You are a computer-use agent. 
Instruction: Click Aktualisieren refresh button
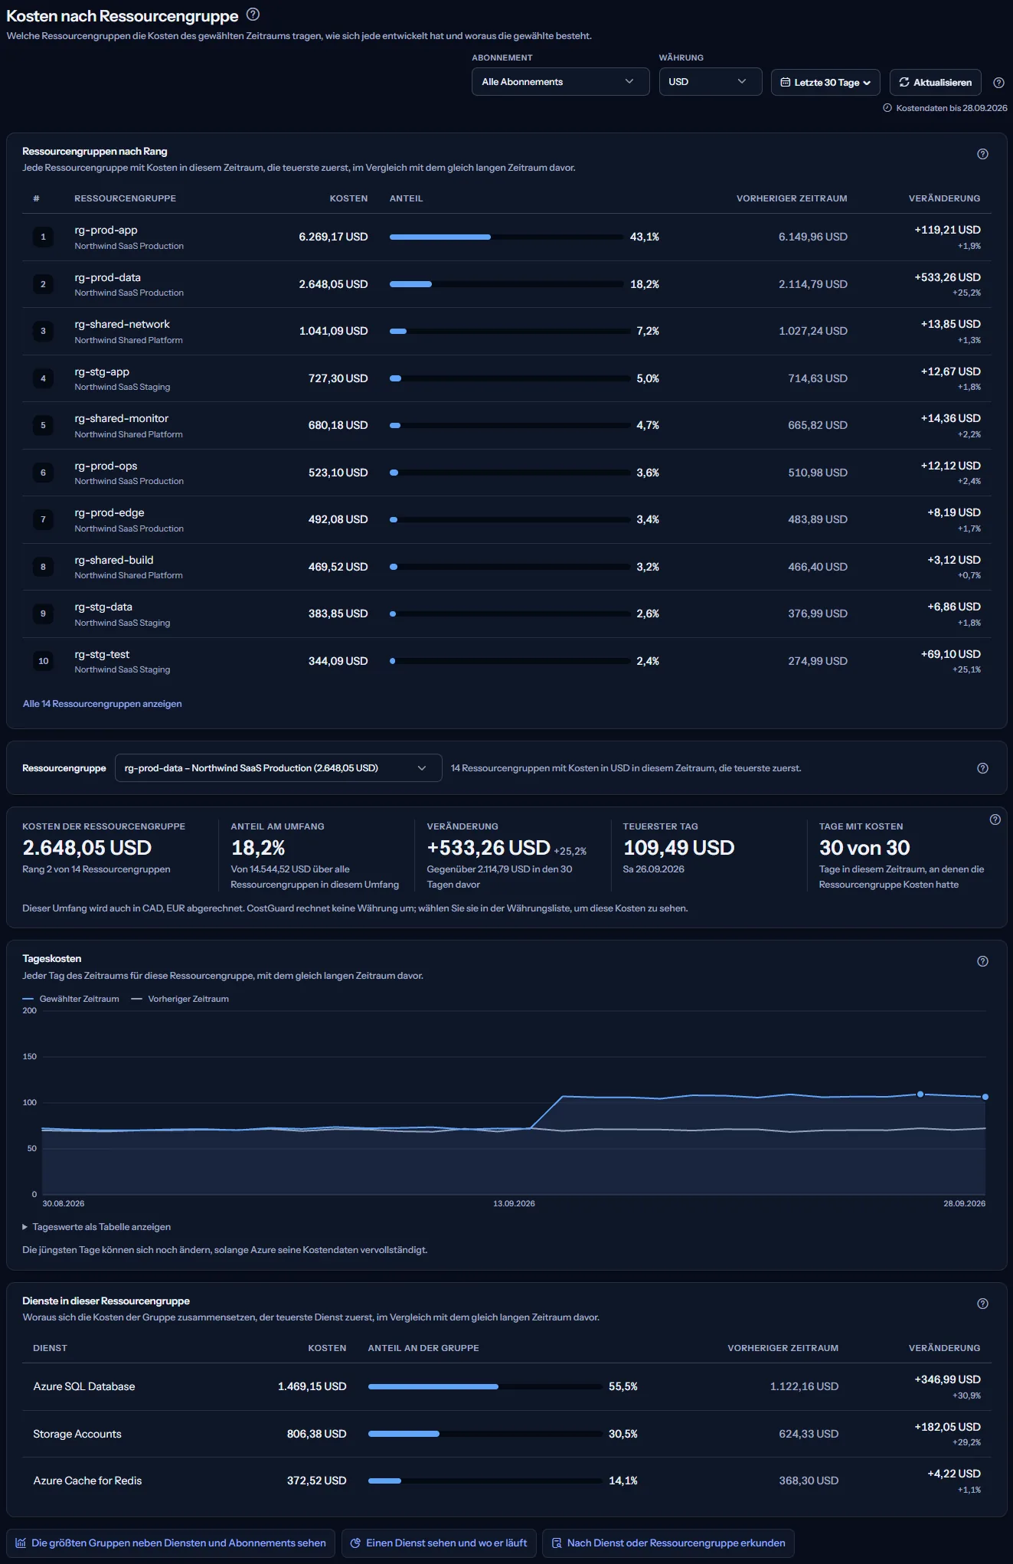(935, 82)
